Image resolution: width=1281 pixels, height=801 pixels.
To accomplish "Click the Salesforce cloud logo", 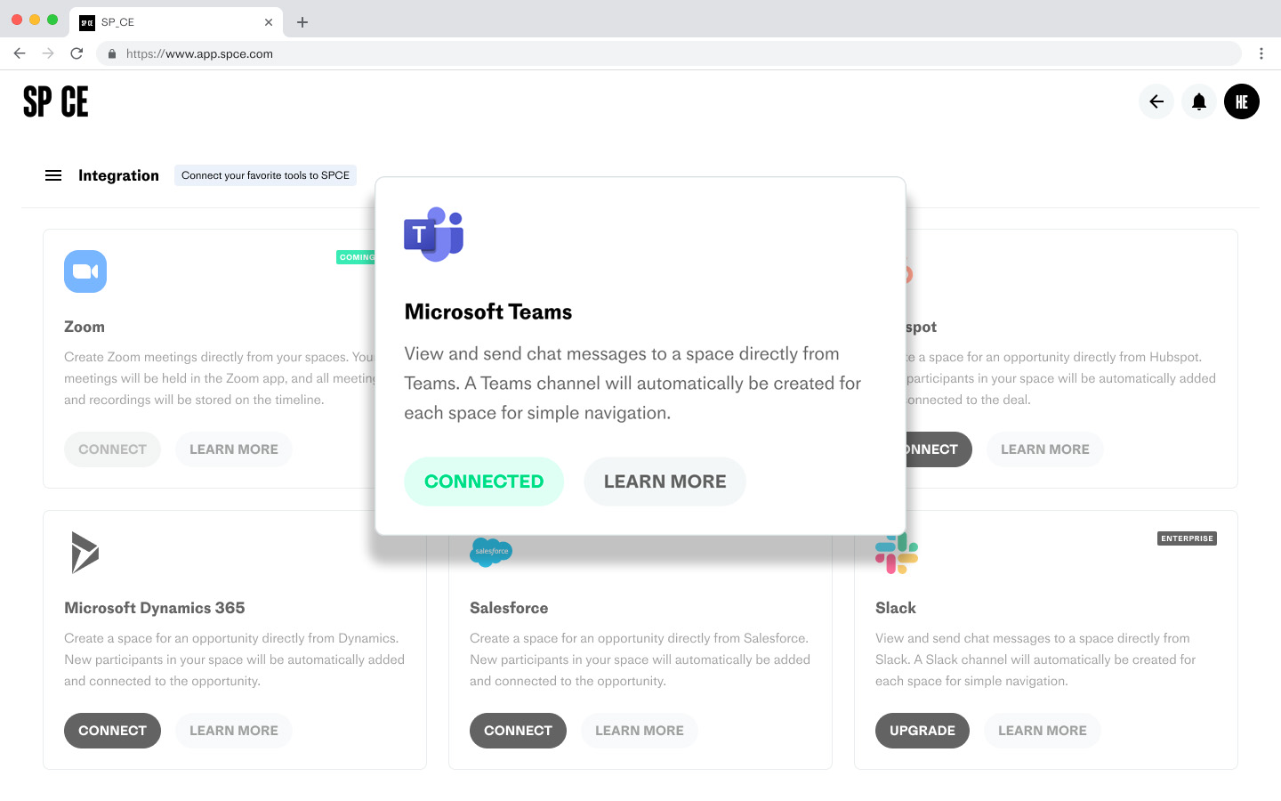I will coord(491,552).
